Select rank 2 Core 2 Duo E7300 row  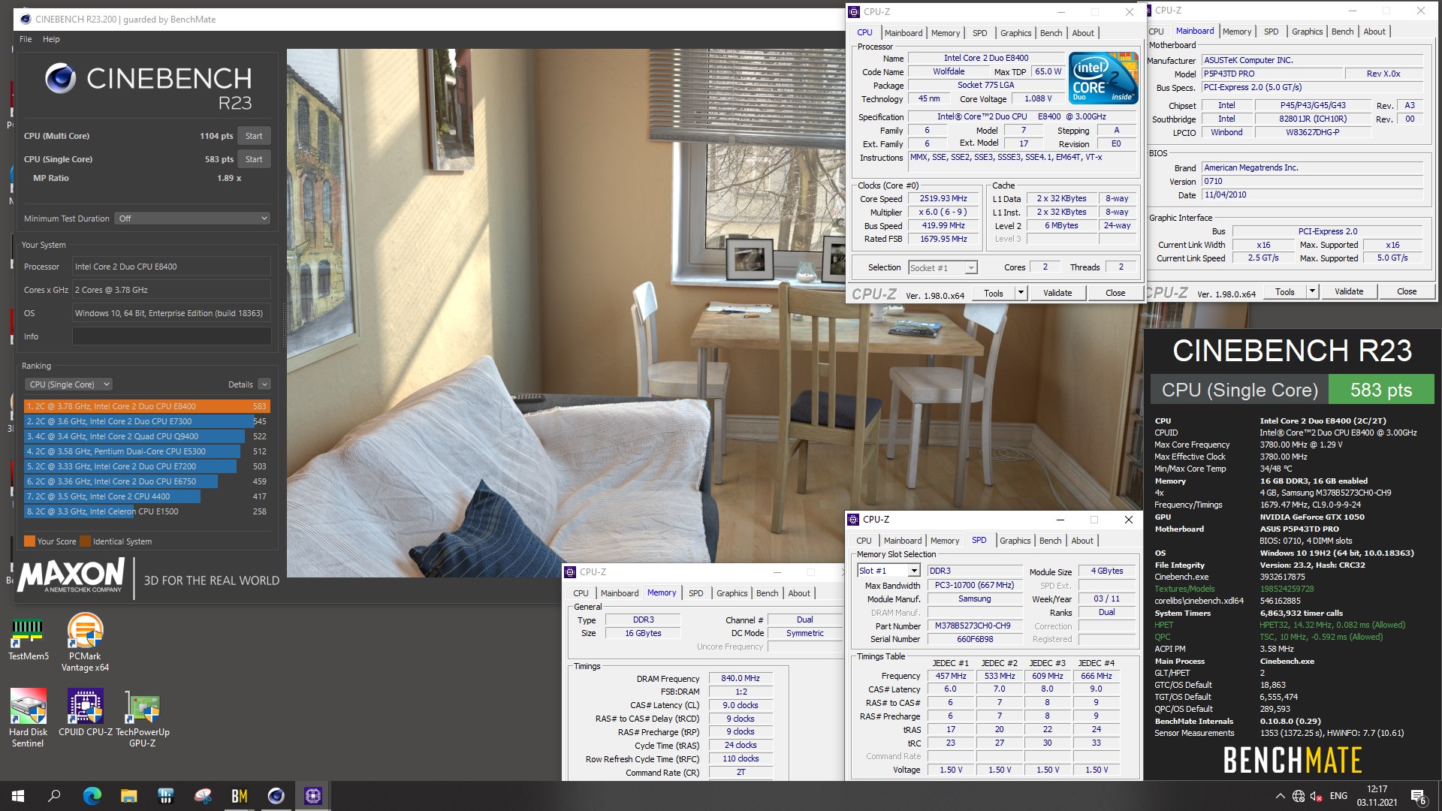click(146, 421)
